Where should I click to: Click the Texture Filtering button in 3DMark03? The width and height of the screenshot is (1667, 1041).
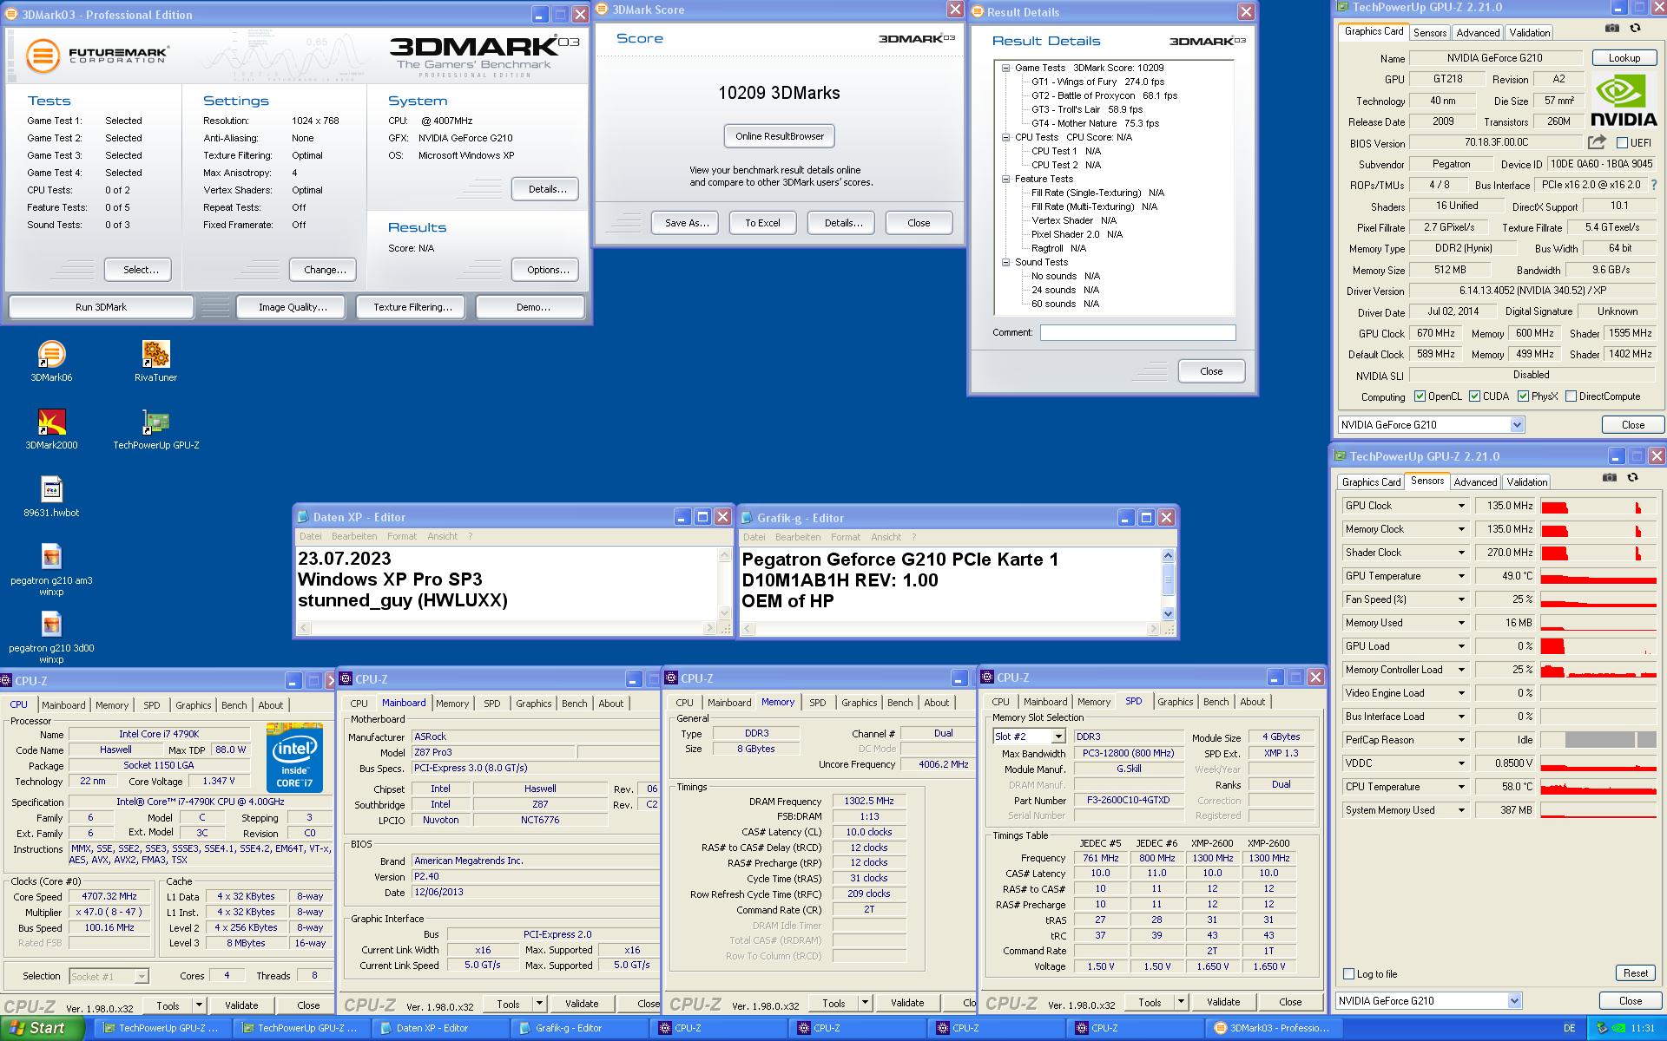[x=412, y=307]
